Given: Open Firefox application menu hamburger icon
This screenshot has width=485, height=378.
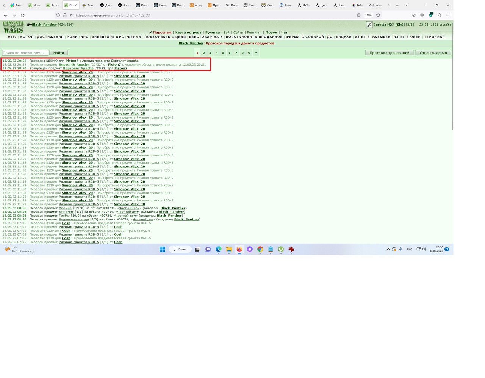Looking at the screenshot, I should (x=447, y=15).
